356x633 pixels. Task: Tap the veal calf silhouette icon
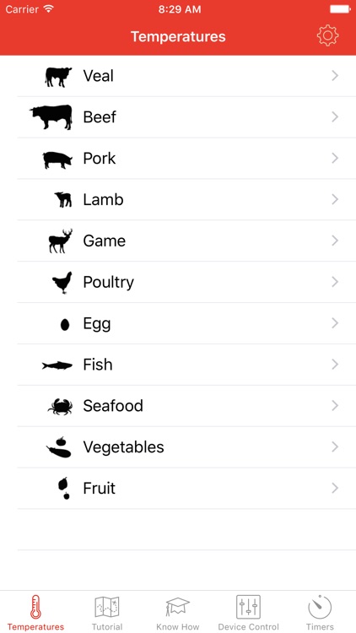[58, 77]
